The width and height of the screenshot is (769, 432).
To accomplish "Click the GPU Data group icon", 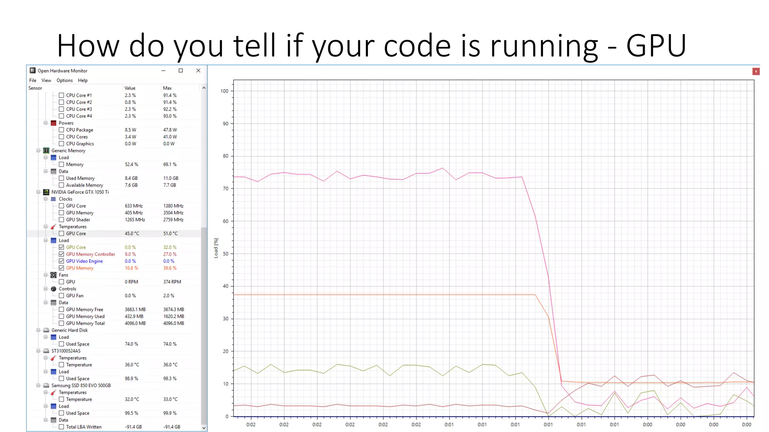I will coord(53,303).
